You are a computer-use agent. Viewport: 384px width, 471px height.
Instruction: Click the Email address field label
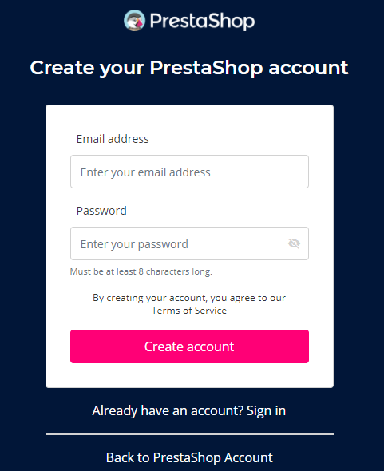point(113,139)
